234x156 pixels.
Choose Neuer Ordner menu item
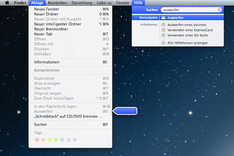tap(70, 14)
